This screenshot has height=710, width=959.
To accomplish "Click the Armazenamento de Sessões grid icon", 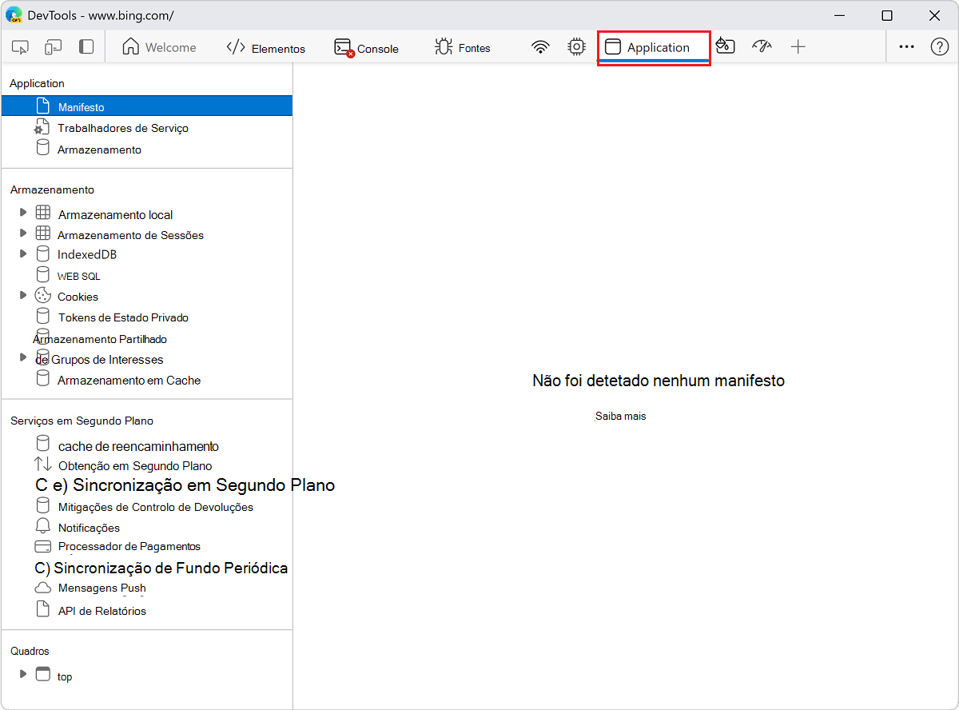I will [43, 233].
